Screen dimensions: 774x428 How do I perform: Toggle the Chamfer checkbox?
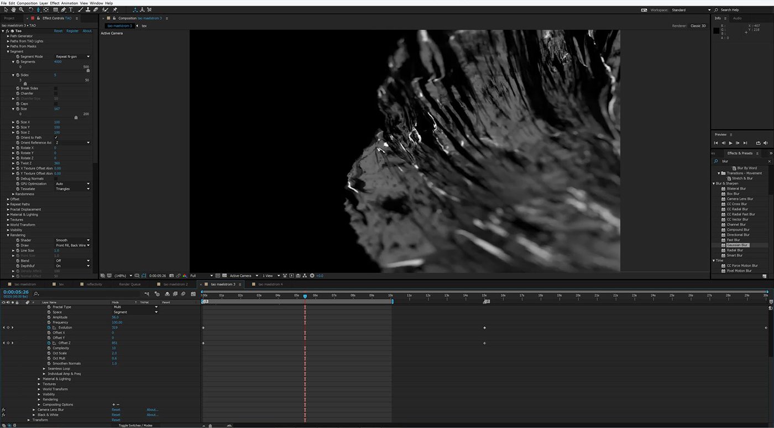(56, 93)
